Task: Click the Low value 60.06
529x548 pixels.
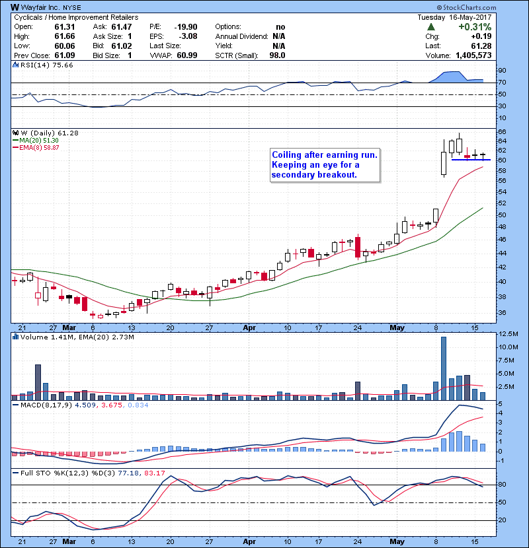Action: 65,46
